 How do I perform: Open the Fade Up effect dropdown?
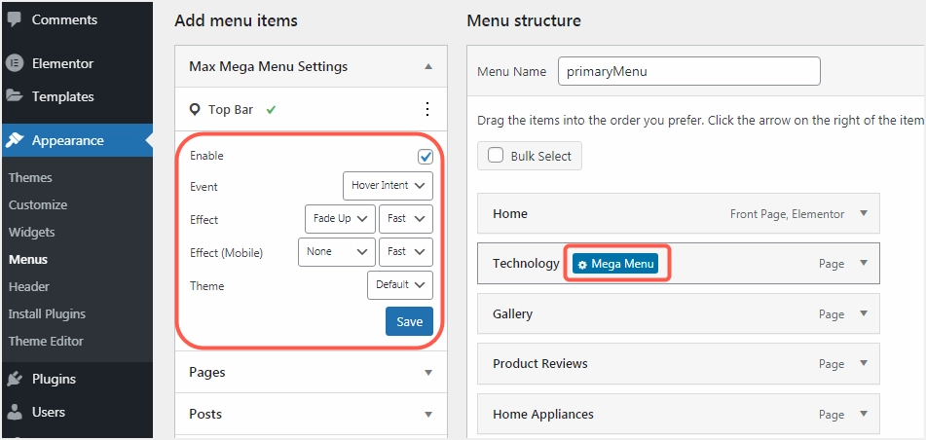pyautogui.click(x=339, y=219)
